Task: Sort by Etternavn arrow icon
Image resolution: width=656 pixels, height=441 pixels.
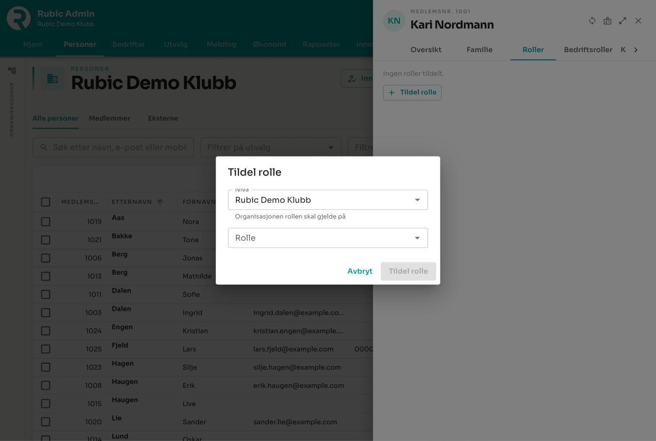Action: point(160,202)
